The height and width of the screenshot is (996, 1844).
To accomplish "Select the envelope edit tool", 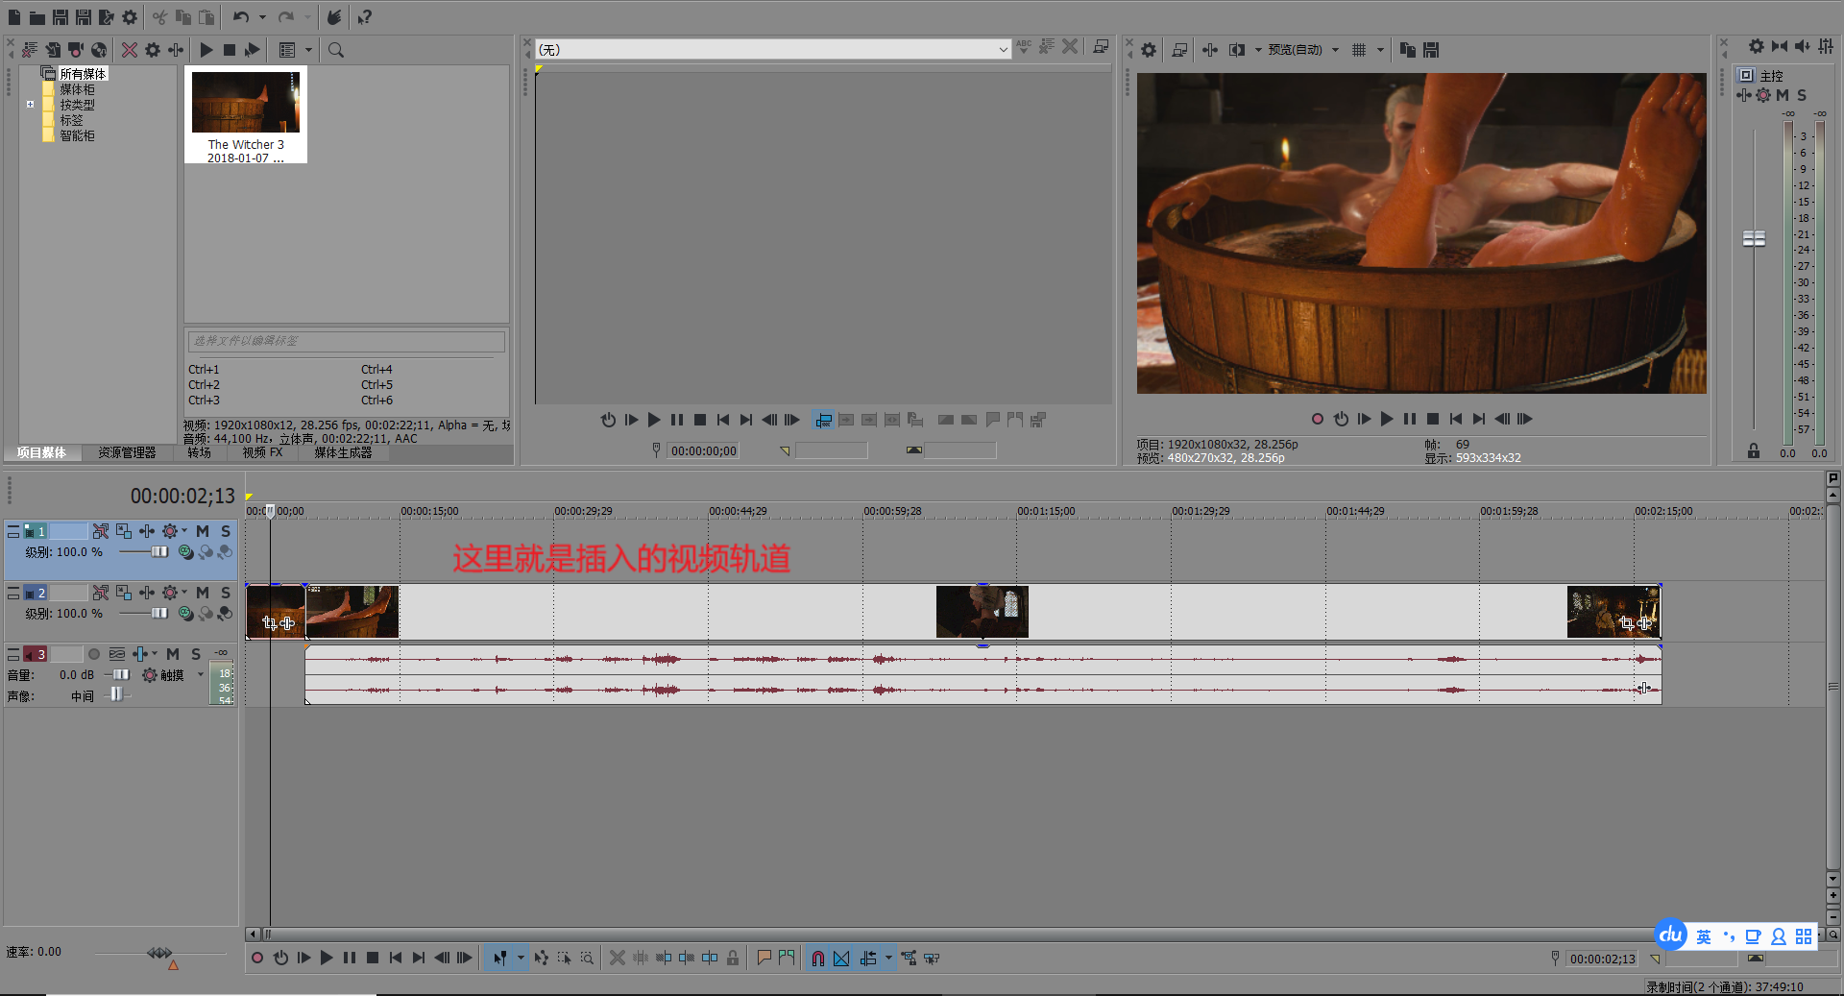I will 542,958.
